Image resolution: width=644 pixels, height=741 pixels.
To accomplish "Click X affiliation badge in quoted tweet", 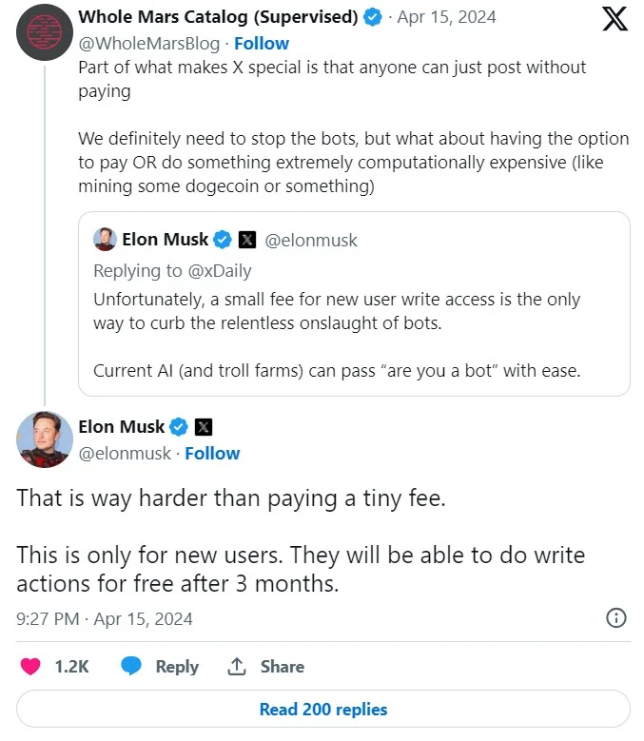I will pyautogui.click(x=246, y=240).
